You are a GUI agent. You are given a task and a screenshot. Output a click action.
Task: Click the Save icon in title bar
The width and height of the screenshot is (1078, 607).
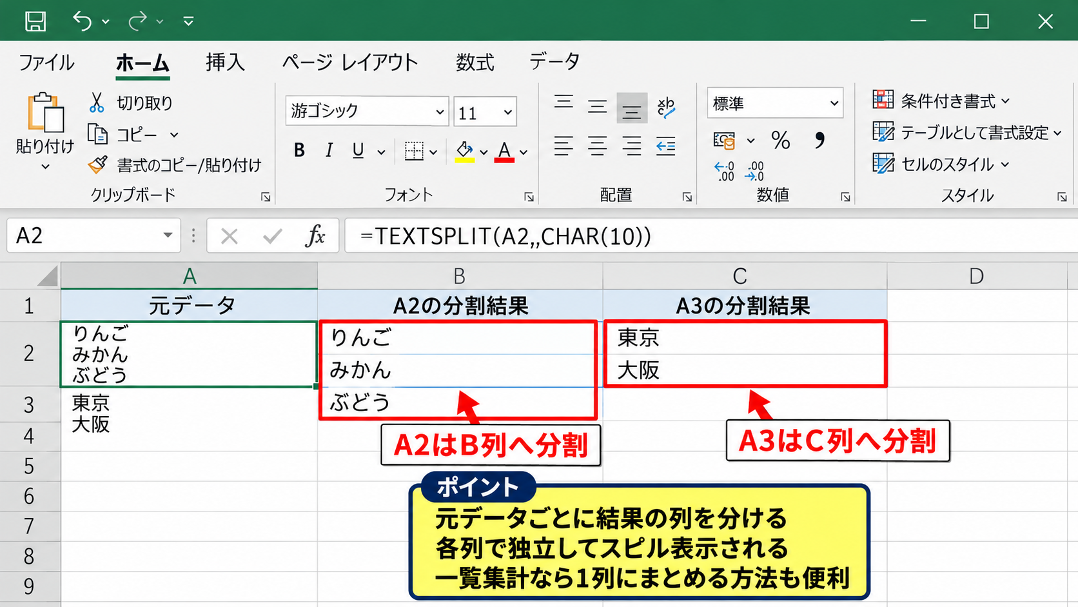click(x=35, y=21)
